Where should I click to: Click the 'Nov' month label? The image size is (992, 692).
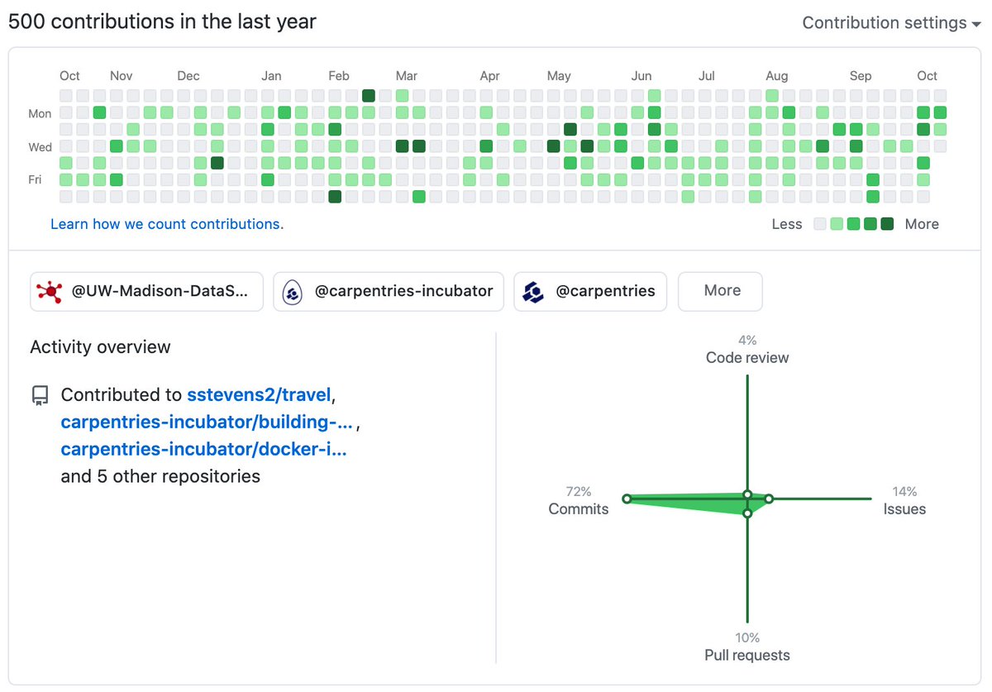[121, 76]
